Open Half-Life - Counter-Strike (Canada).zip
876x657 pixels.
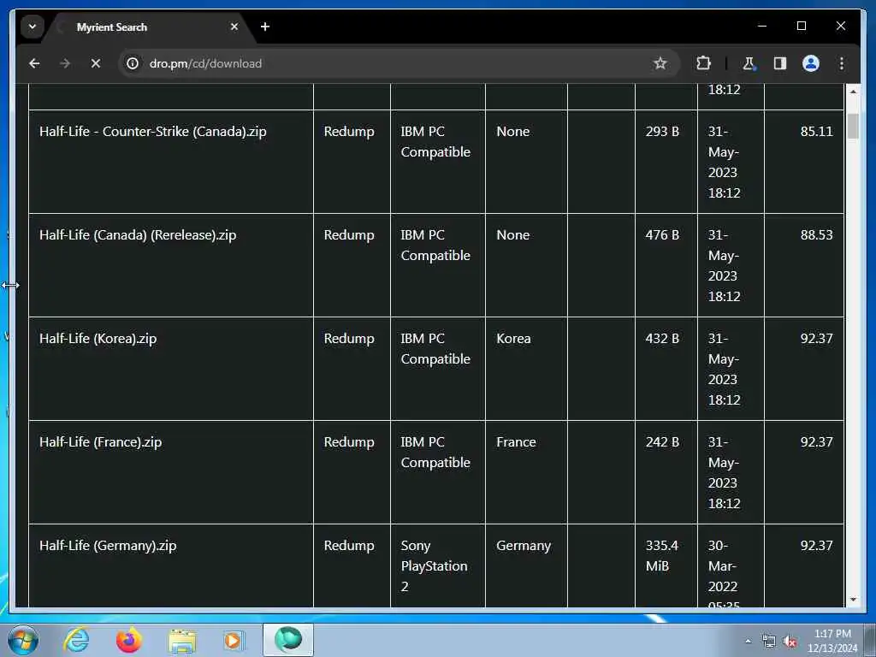pyautogui.click(x=152, y=131)
